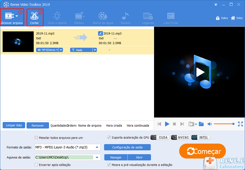
Task: Toggle fullscreen preview
Action: tap(240, 124)
